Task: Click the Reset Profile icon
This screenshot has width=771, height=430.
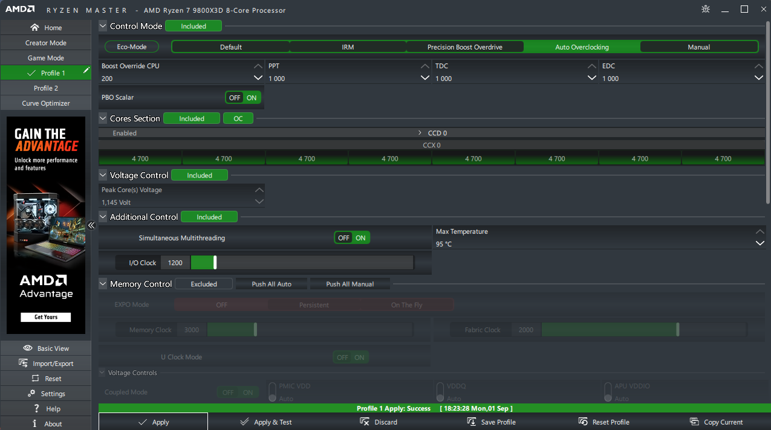Action: (x=583, y=422)
